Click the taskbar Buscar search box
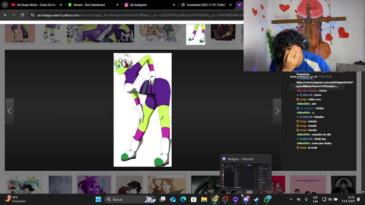The image size is (365, 205). point(131,199)
